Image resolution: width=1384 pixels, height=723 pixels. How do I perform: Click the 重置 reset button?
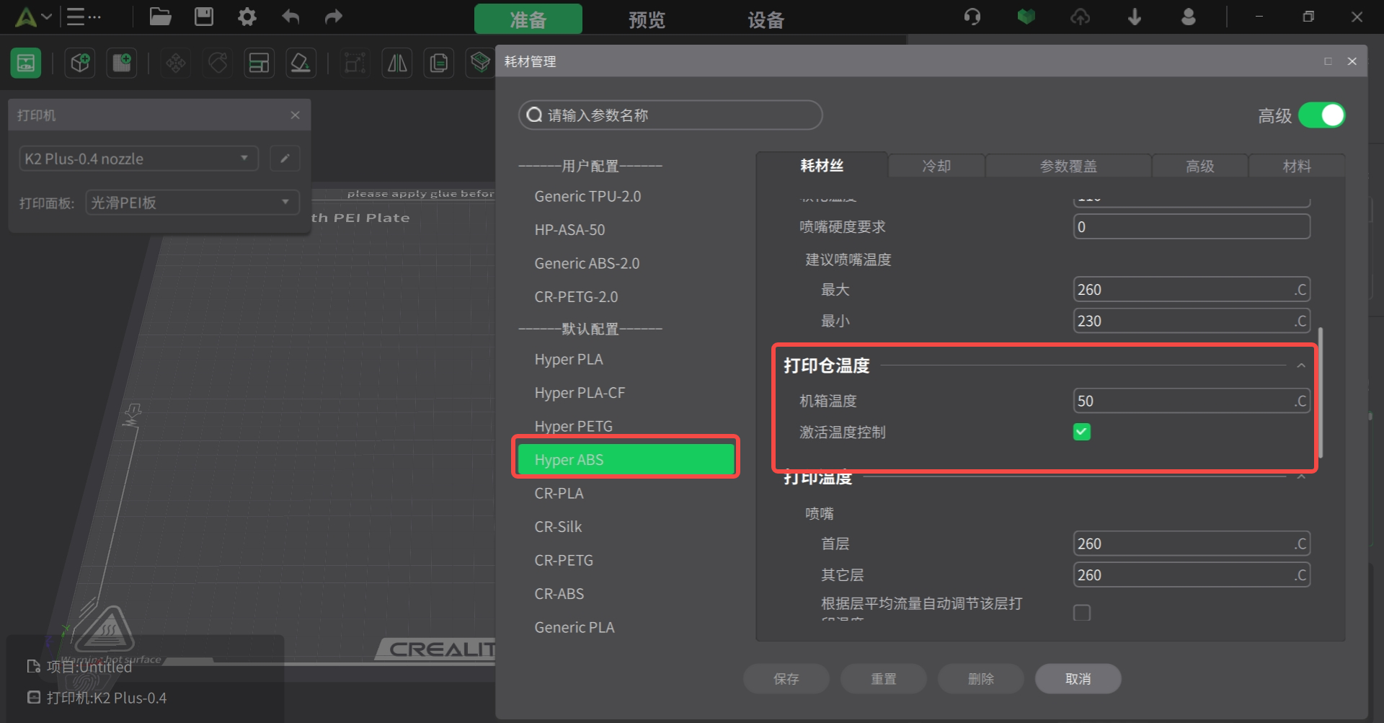884,679
